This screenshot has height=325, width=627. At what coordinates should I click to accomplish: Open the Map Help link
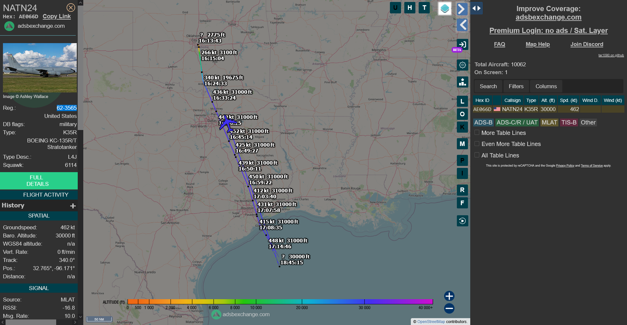pos(538,44)
